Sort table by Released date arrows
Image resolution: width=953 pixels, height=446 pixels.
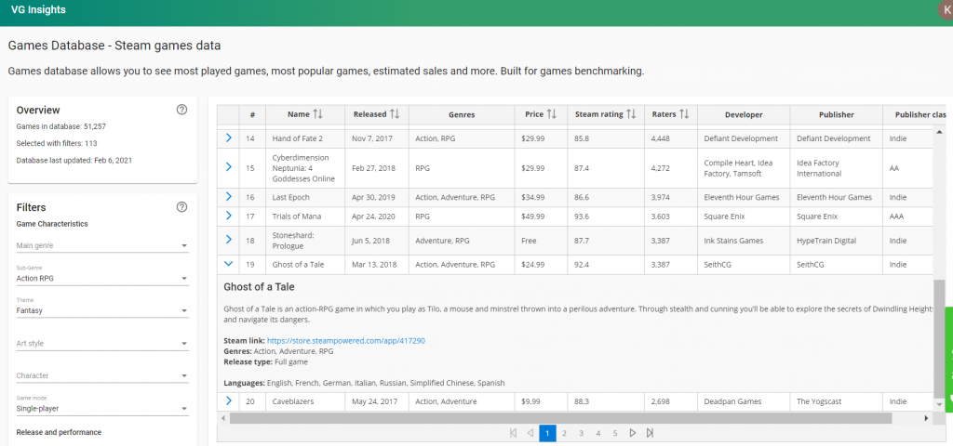click(x=395, y=114)
